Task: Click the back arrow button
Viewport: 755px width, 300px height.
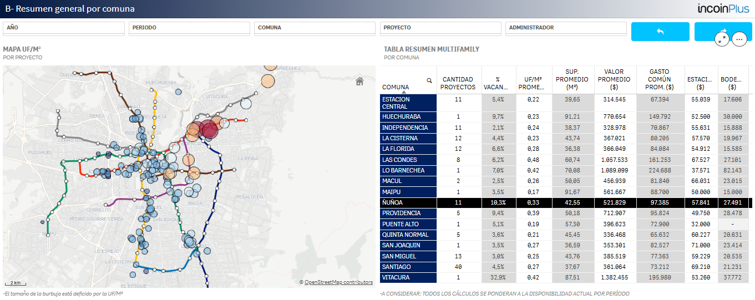Action: (660, 32)
